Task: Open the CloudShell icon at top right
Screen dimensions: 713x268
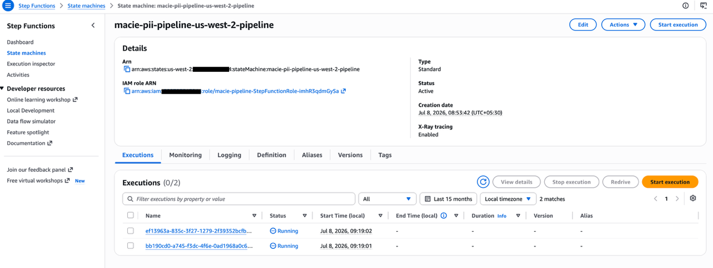Action: pyautogui.click(x=703, y=6)
